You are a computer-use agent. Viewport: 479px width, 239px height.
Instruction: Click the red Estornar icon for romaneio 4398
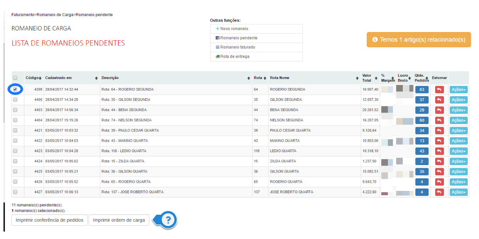click(439, 90)
